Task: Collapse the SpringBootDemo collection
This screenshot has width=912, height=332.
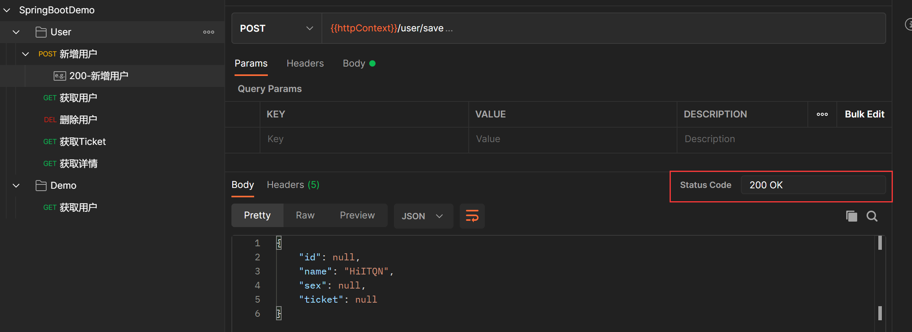Action: (7, 10)
